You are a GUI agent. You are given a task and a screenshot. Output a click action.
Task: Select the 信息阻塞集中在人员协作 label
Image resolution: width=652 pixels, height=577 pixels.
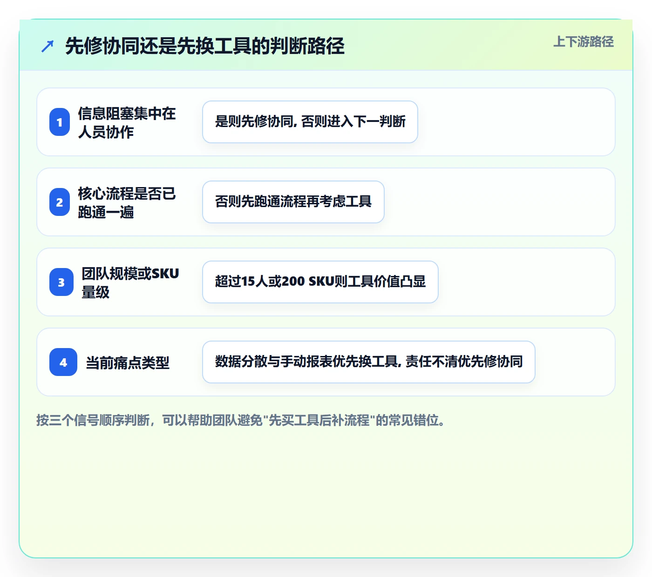tap(127, 122)
